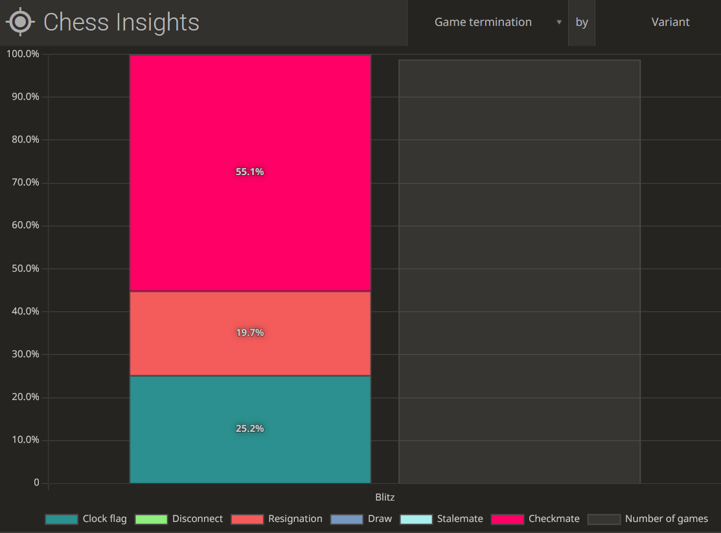The image size is (721, 533).
Task: Click the grey Number of games bar
Action: pos(520,272)
